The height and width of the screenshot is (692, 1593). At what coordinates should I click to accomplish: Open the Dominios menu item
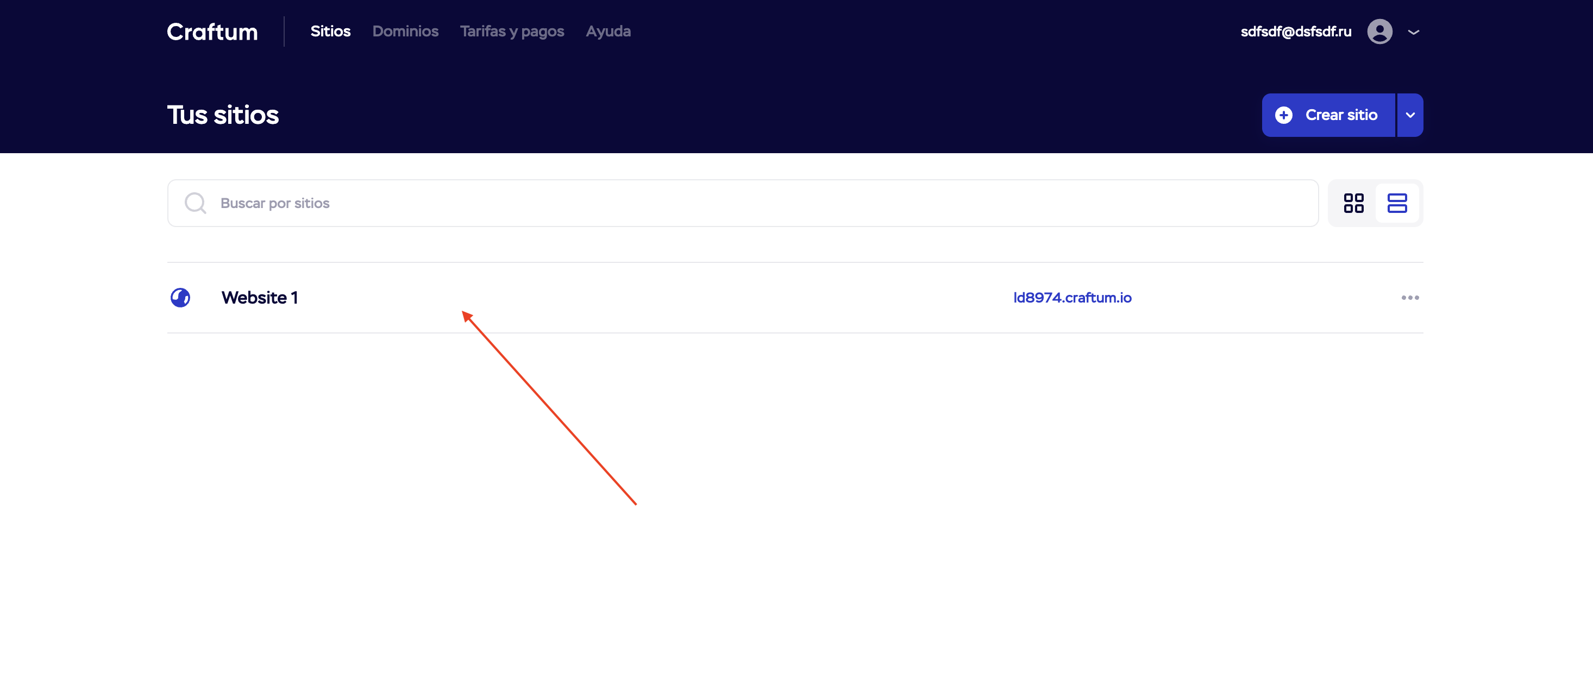pos(405,32)
